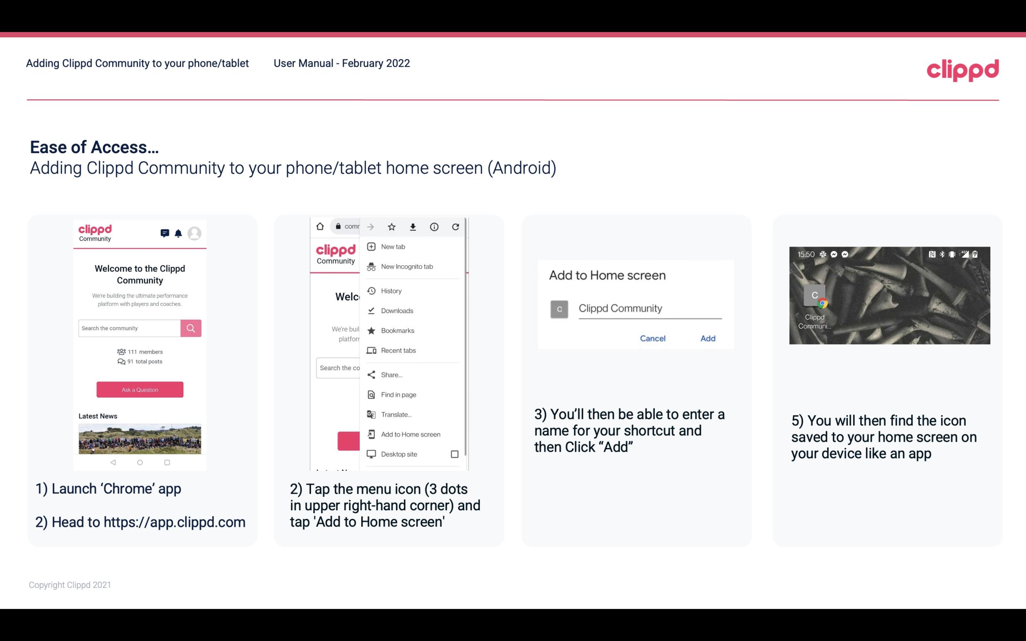The height and width of the screenshot is (641, 1026).
Task: Click the message/chat icon in top bar
Action: pos(165,233)
